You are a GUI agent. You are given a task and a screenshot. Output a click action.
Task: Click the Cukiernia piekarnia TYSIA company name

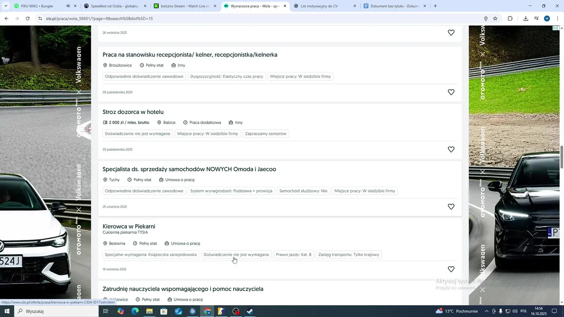125,232
